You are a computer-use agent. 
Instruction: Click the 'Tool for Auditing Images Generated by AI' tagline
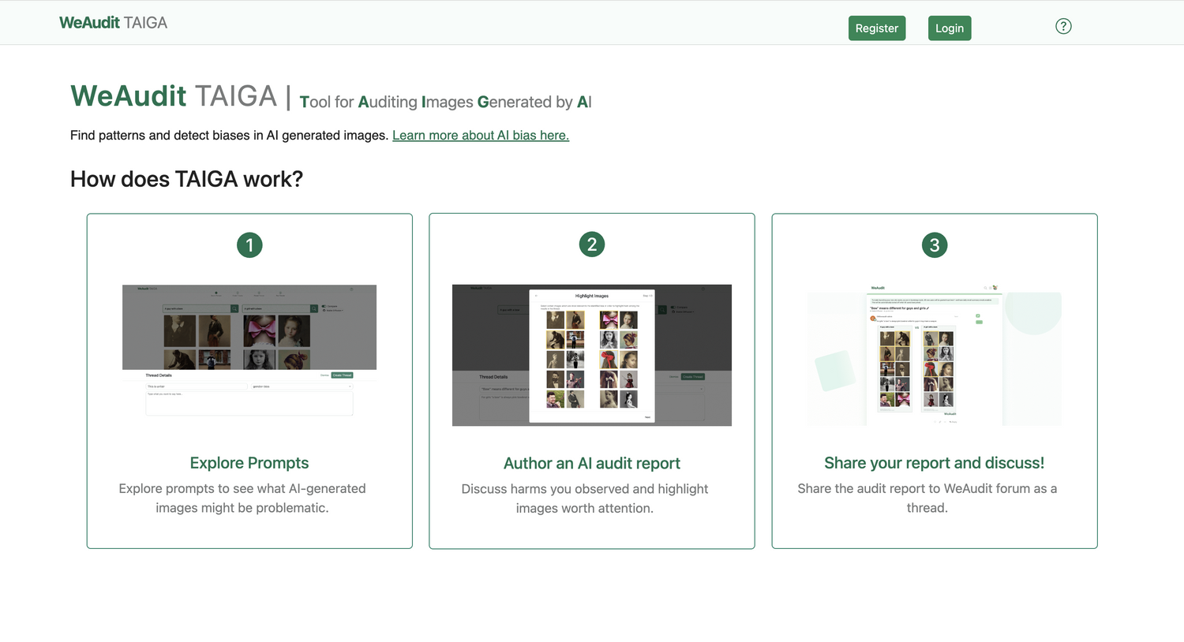(x=445, y=102)
